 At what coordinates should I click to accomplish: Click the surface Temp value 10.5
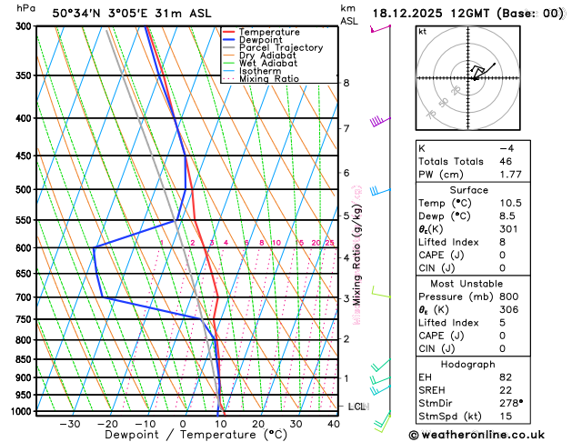pyautogui.click(x=510, y=203)
